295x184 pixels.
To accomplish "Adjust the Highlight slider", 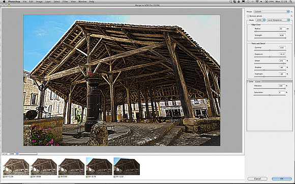I will (270, 77).
